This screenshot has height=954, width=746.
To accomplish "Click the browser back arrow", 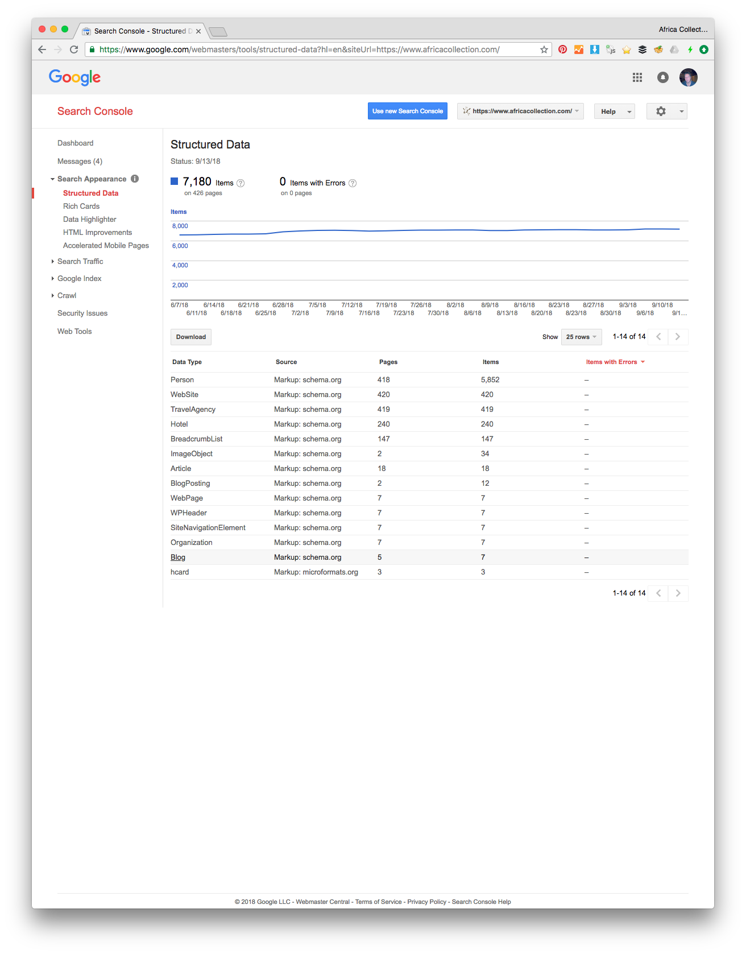I will (x=42, y=49).
